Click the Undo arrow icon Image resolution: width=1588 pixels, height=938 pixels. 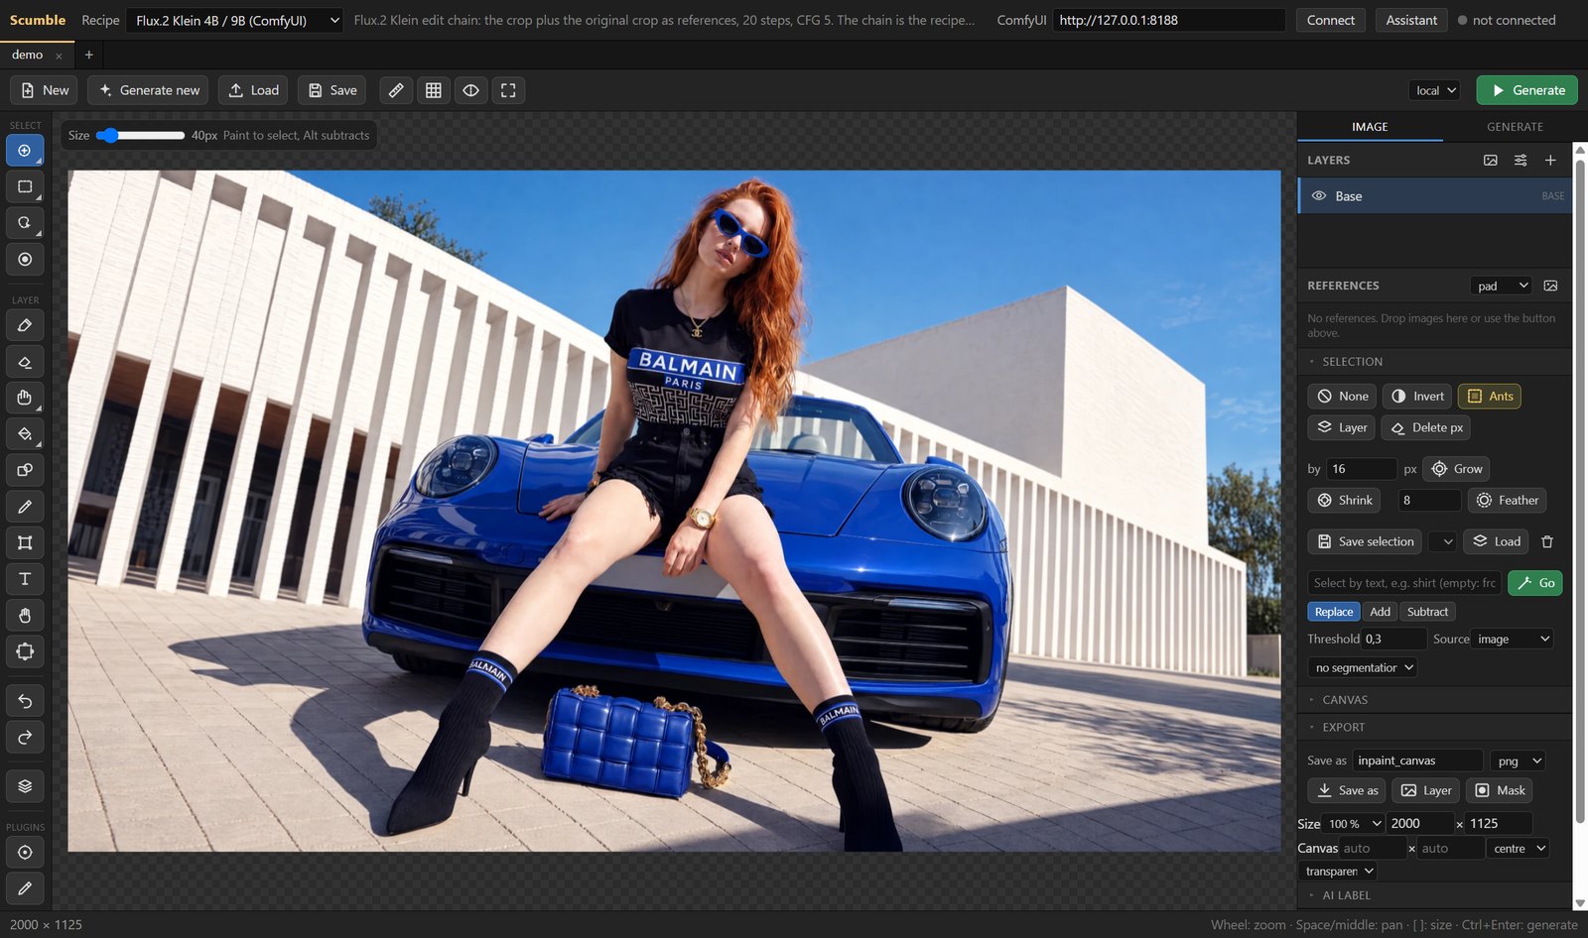[25, 702]
